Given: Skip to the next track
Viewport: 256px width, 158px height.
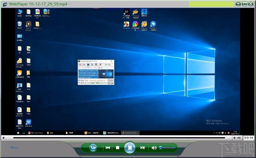Looking at the screenshot, I should [143, 148].
